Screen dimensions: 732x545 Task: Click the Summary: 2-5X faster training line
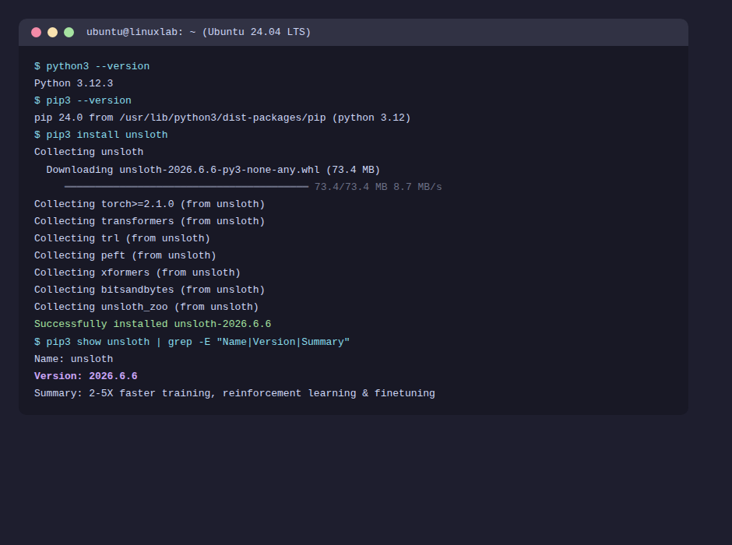tap(234, 393)
